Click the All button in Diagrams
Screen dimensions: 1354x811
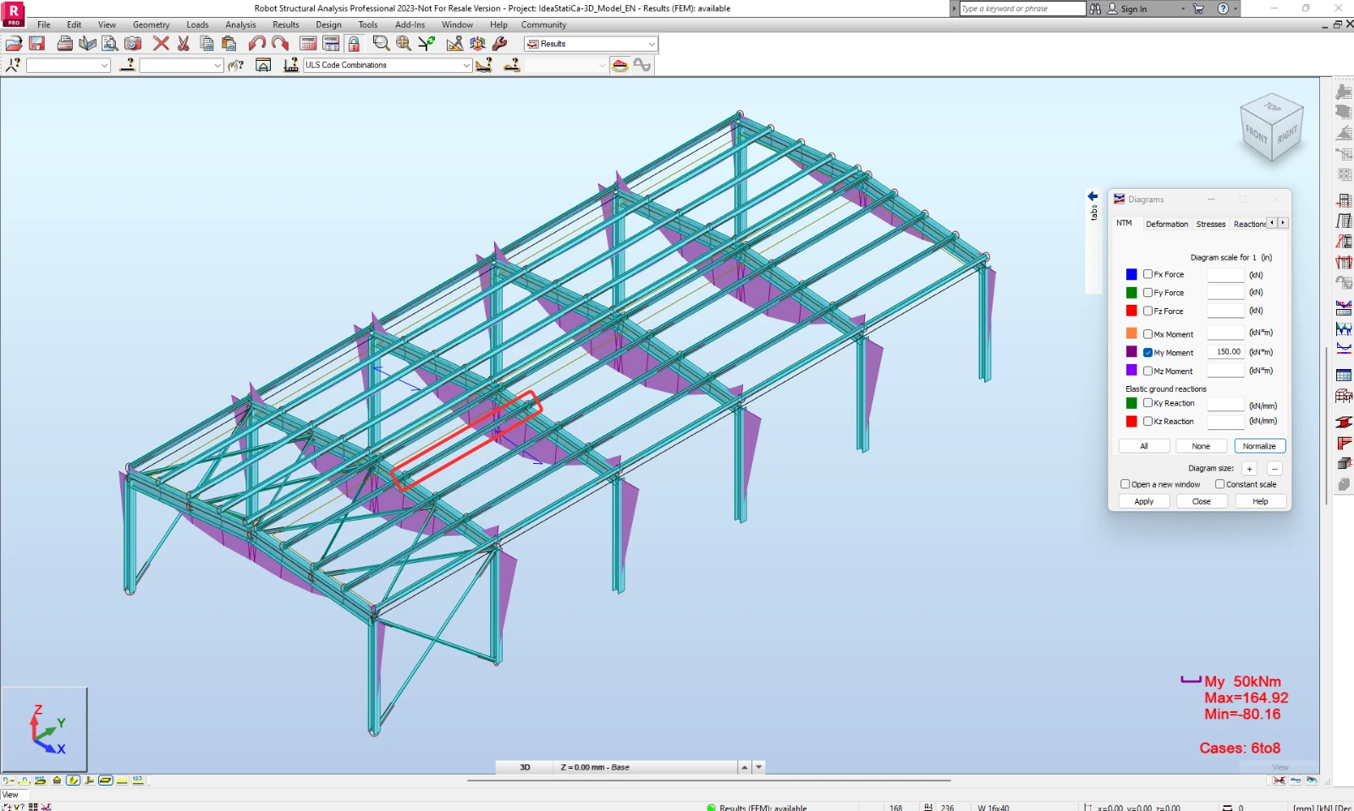(1144, 446)
